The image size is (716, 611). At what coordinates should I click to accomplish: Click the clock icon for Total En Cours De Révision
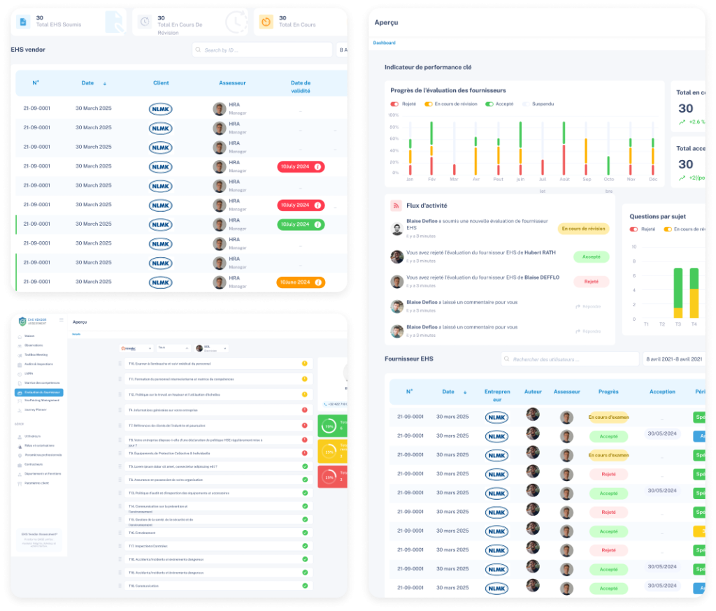(x=144, y=22)
